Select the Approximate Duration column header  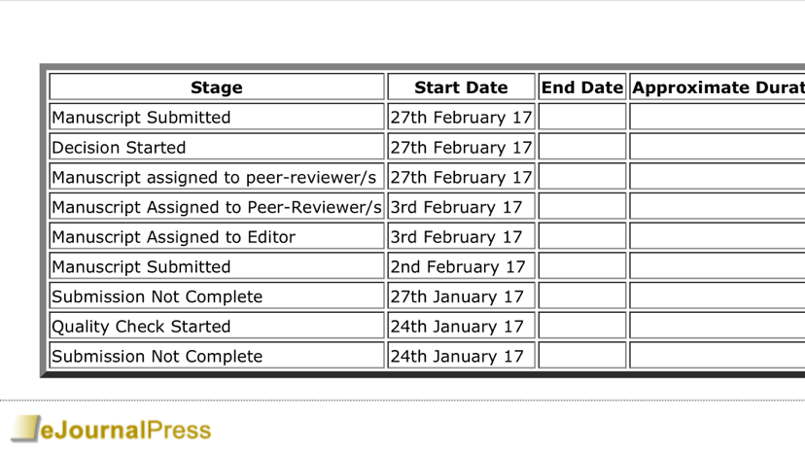pyautogui.click(x=717, y=87)
